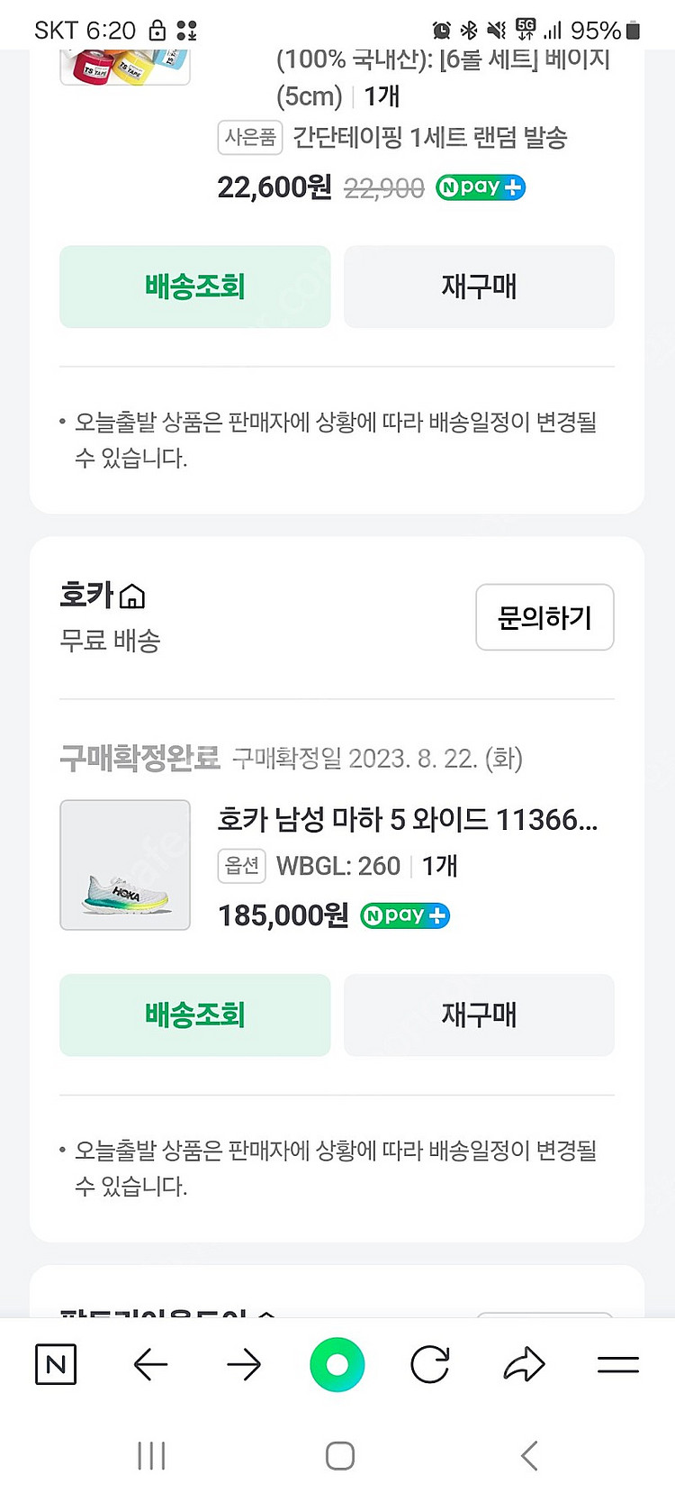Track delivery for the taping set order
This screenshot has width=675, height=1502.
tap(194, 287)
